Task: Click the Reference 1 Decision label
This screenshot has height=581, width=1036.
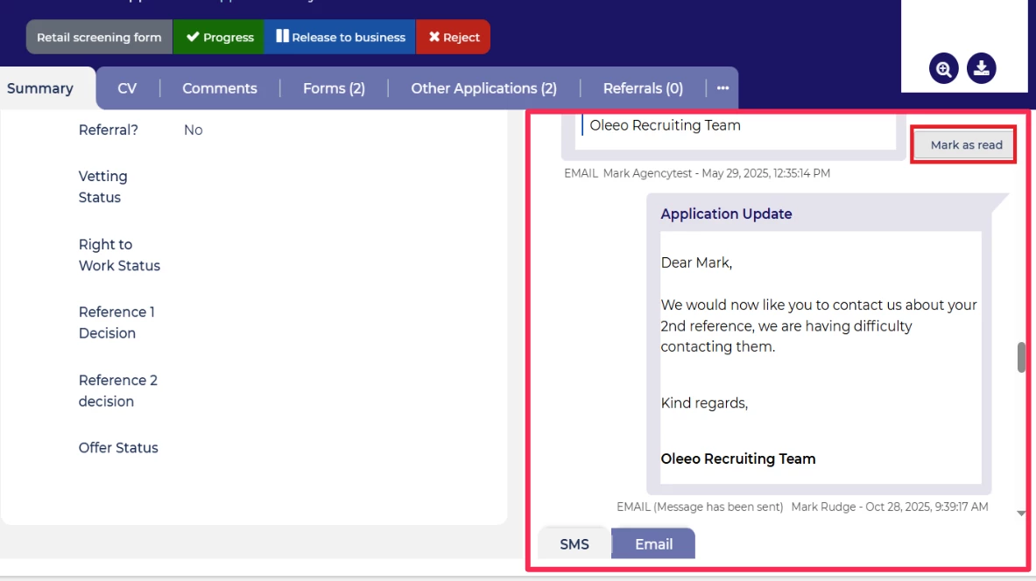Action: pos(116,322)
